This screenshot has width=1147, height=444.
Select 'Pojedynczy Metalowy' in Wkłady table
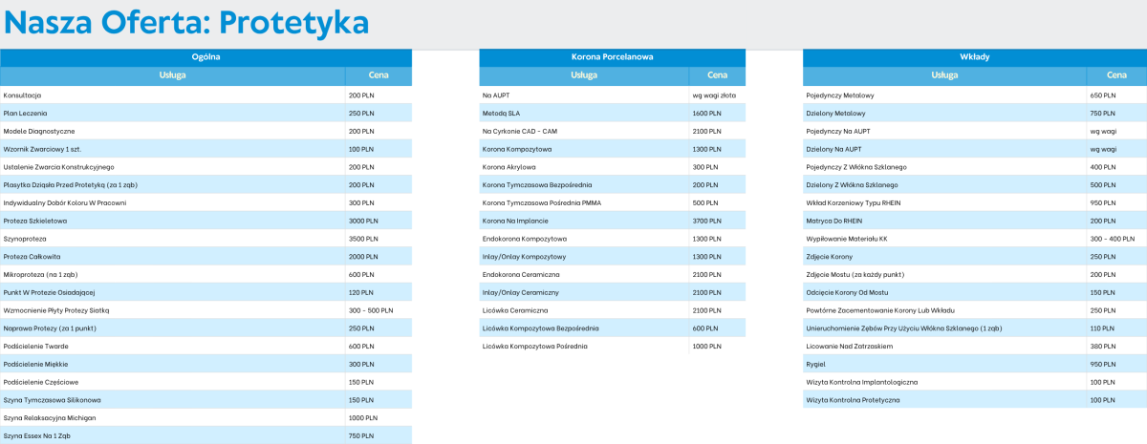[x=840, y=95]
